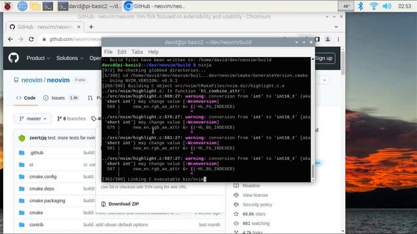
Task: Open the Raspberry Pi main menu
Action: (7, 6)
